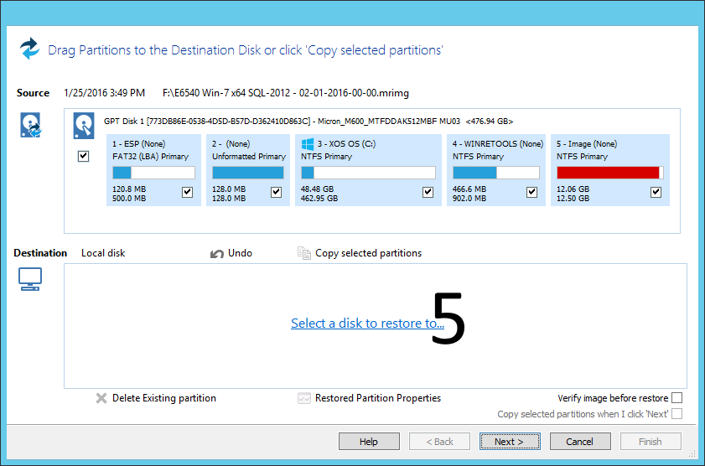Click Copy selected partitions text
This screenshot has height=466, width=705.
click(368, 253)
